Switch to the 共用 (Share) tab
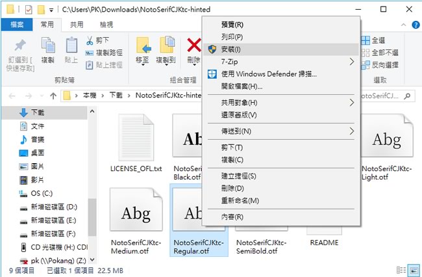 [77, 25]
